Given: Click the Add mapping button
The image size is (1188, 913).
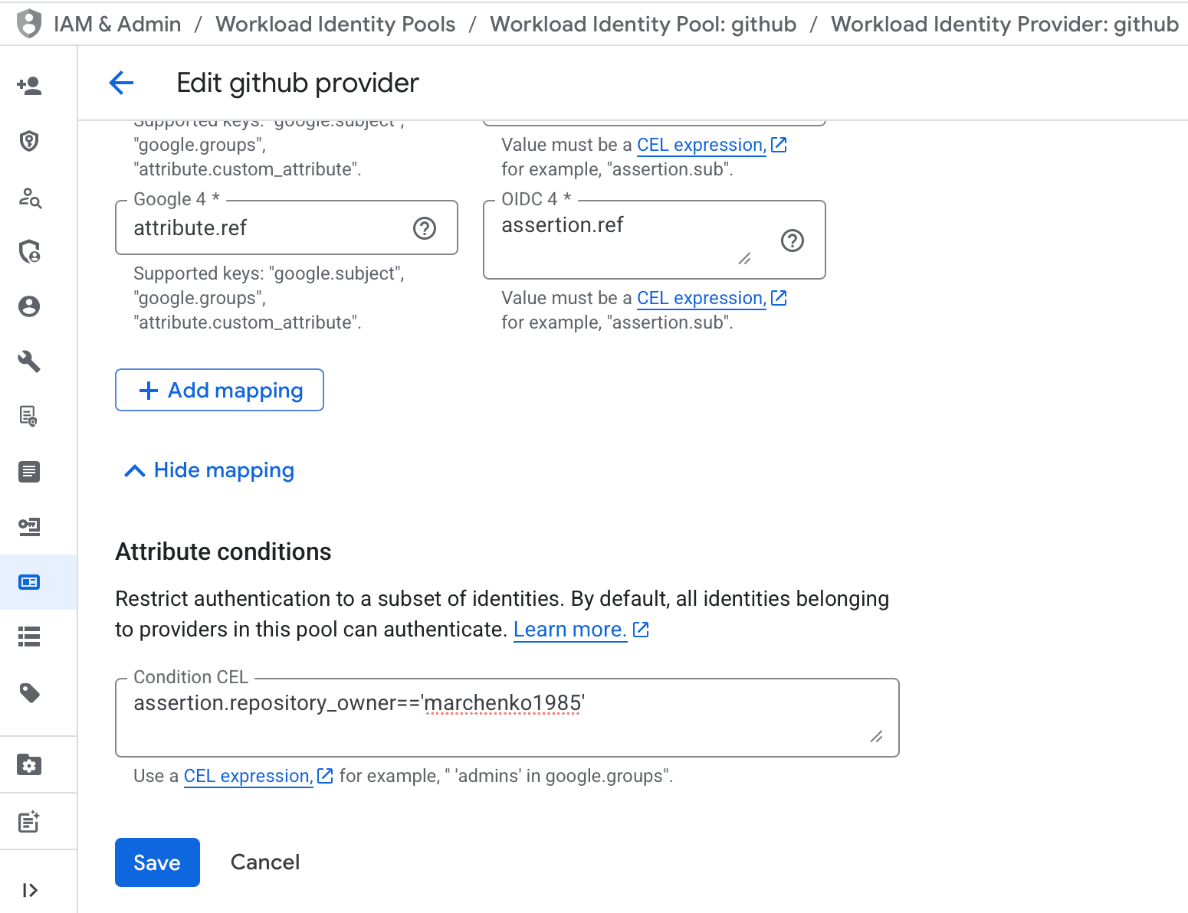Looking at the screenshot, I should point(219,390).
